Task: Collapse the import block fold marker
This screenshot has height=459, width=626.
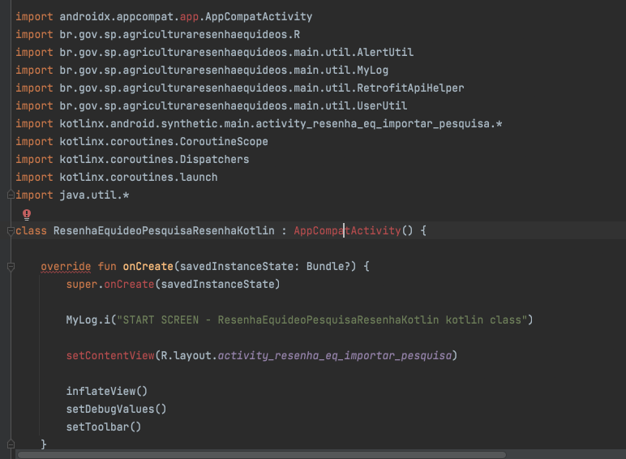Action: pyautogui.click(x=11, y=195)
